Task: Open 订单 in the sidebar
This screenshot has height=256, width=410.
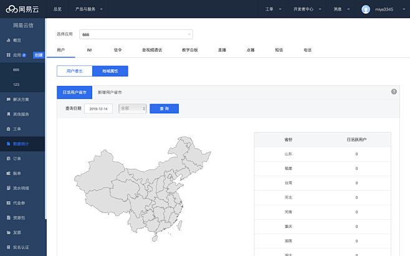Action: [x=16, y=158]
